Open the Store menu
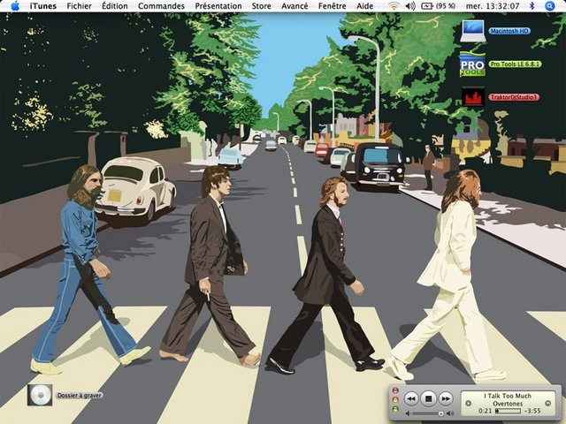The image size is (566, 424). click(x=262, y=6)
